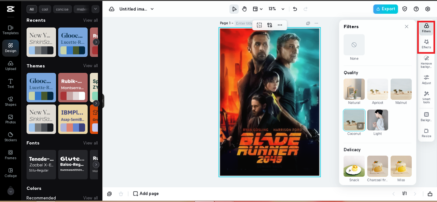Open the Collage panel

[11, 173]
